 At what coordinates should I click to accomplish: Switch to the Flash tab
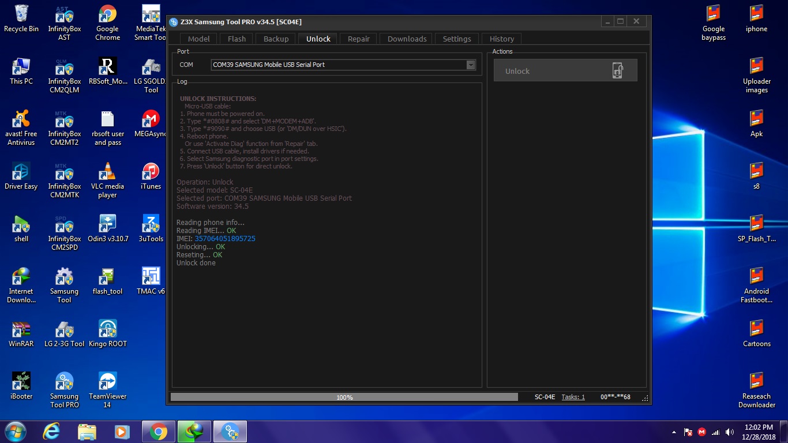pos(237,39)
